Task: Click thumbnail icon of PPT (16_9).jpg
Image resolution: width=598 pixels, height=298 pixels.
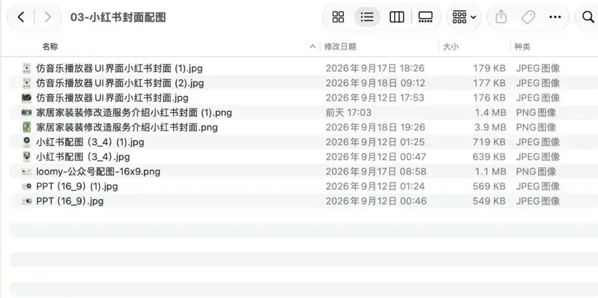Action: (27, 201)
